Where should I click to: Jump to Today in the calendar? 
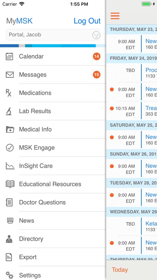[x=120, y=270]
